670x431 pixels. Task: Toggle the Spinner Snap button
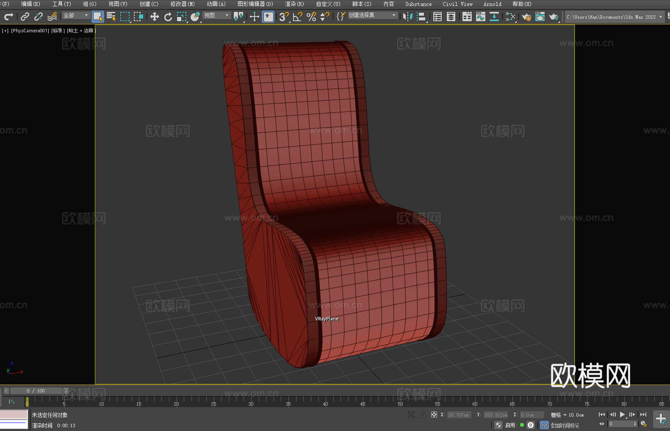[x=325, y=17]
